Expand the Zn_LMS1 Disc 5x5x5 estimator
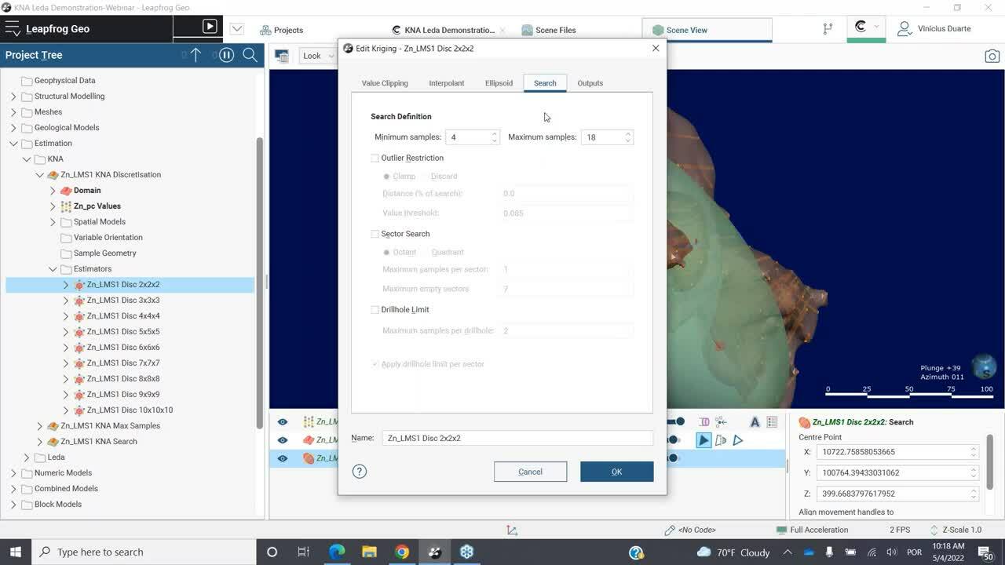This screenshot has height=565, width=1005. pos(66,332)
